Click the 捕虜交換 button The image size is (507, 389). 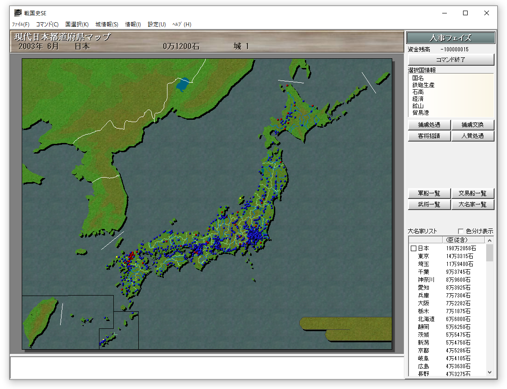(473, 125)
